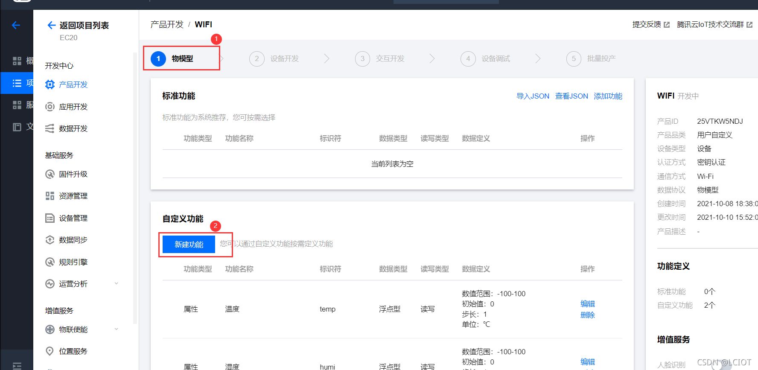Open 设备管理 in the sidebar menu

click(x=73, y=218)
